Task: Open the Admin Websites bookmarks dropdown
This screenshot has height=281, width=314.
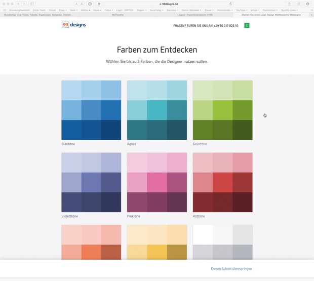Action: tap(191, 10)
